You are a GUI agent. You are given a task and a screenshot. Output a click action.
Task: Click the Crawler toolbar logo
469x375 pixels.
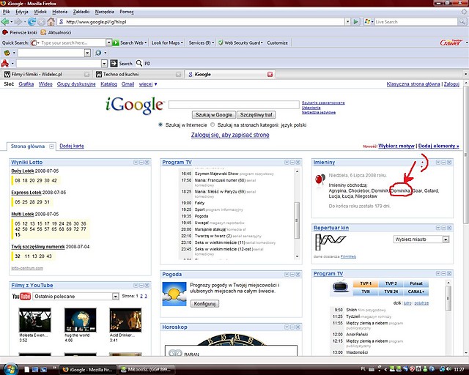[451, 42]
